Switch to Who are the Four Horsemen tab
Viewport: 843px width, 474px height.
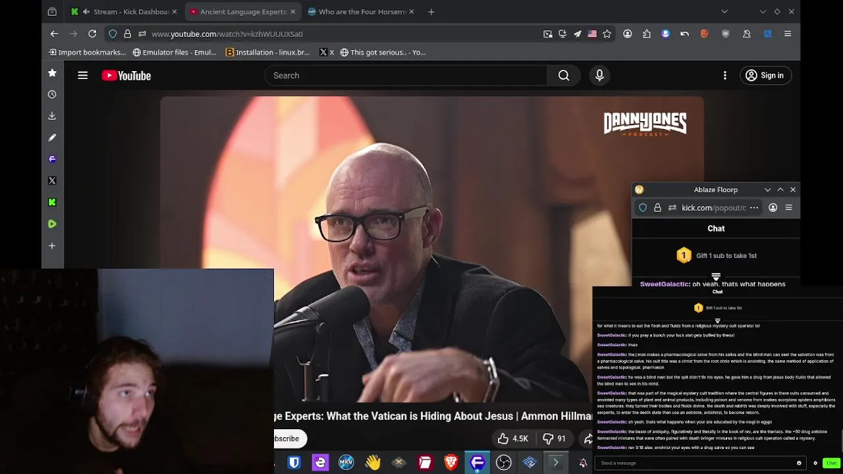(x=361, y=11)
